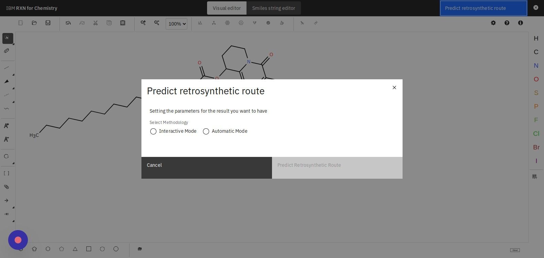Image resolution: width=544 pixels, height=258 pixels.
Task: Select the Rotate transform tool
Action: (6, 156)
